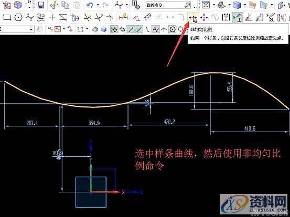Select the Fit Spline tool

(41, 17)
